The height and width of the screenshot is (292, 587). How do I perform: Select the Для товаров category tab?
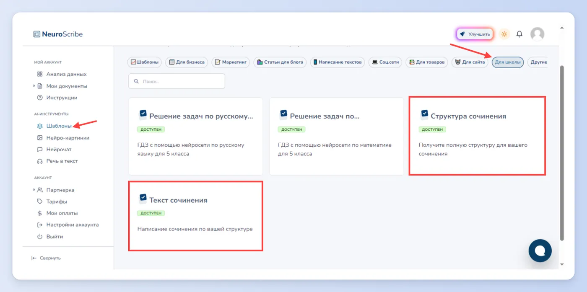pos(427,62)
